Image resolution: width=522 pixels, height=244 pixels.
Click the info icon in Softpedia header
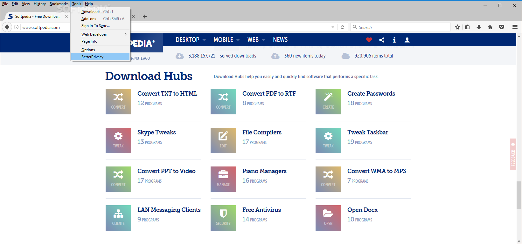[x=394, y=40]
